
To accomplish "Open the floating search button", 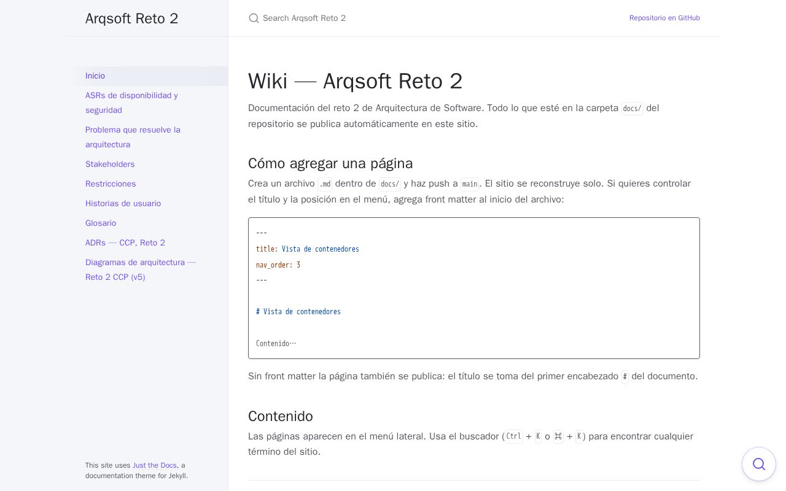I will 759,464.
